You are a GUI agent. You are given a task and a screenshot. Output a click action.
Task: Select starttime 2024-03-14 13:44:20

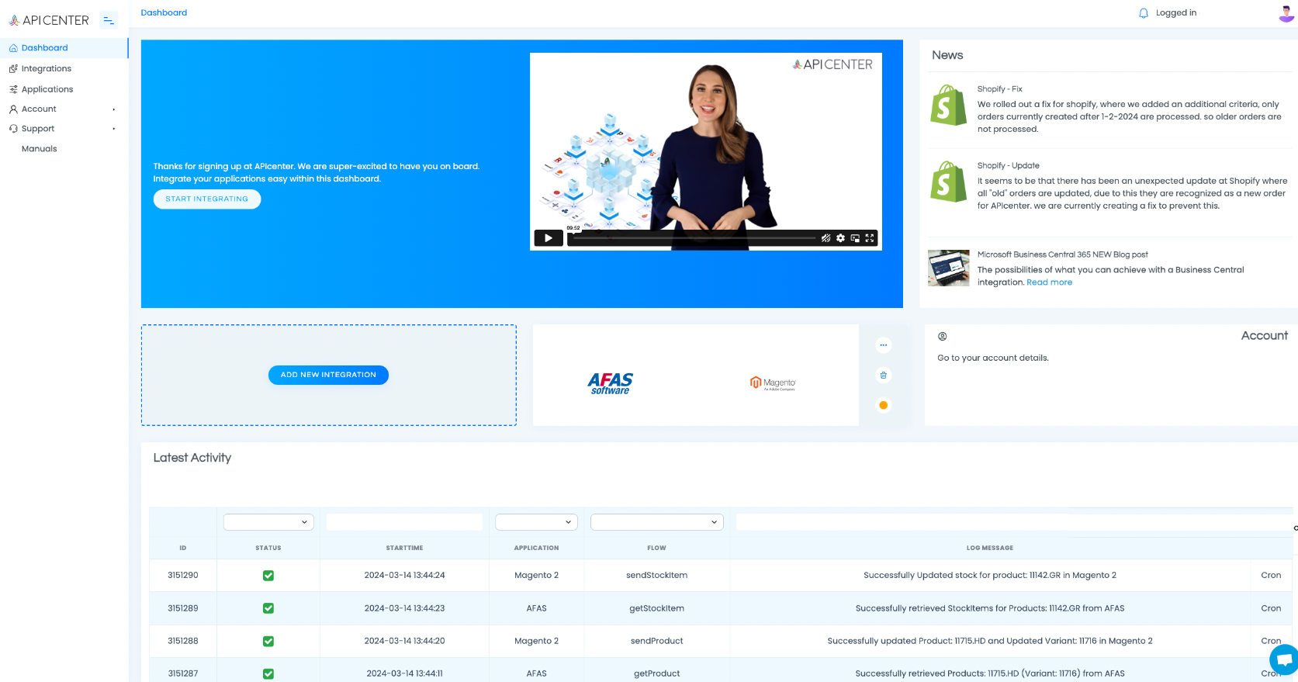point(404,641)
